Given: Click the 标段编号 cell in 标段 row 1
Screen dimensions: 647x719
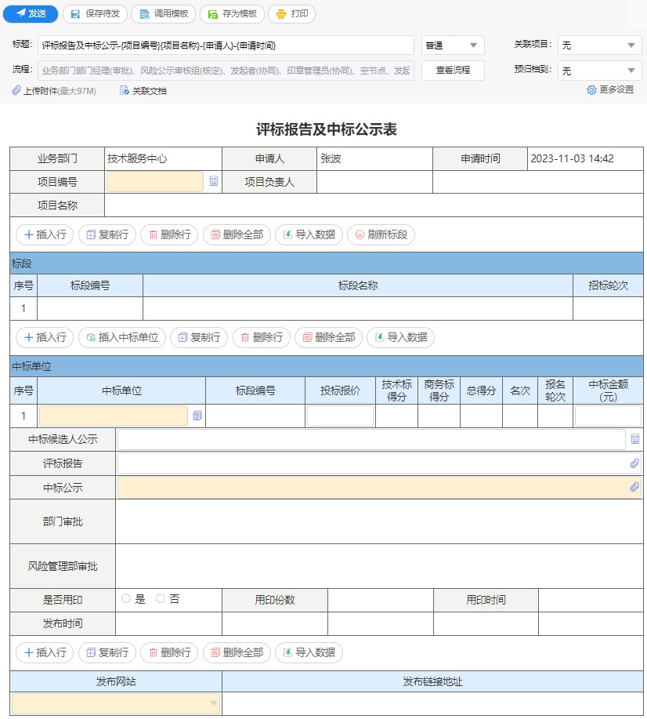Looking at the screenshot, I should tap(90, 308).
